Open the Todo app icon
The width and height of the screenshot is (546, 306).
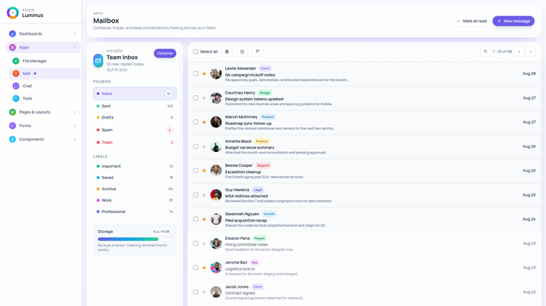16,99
